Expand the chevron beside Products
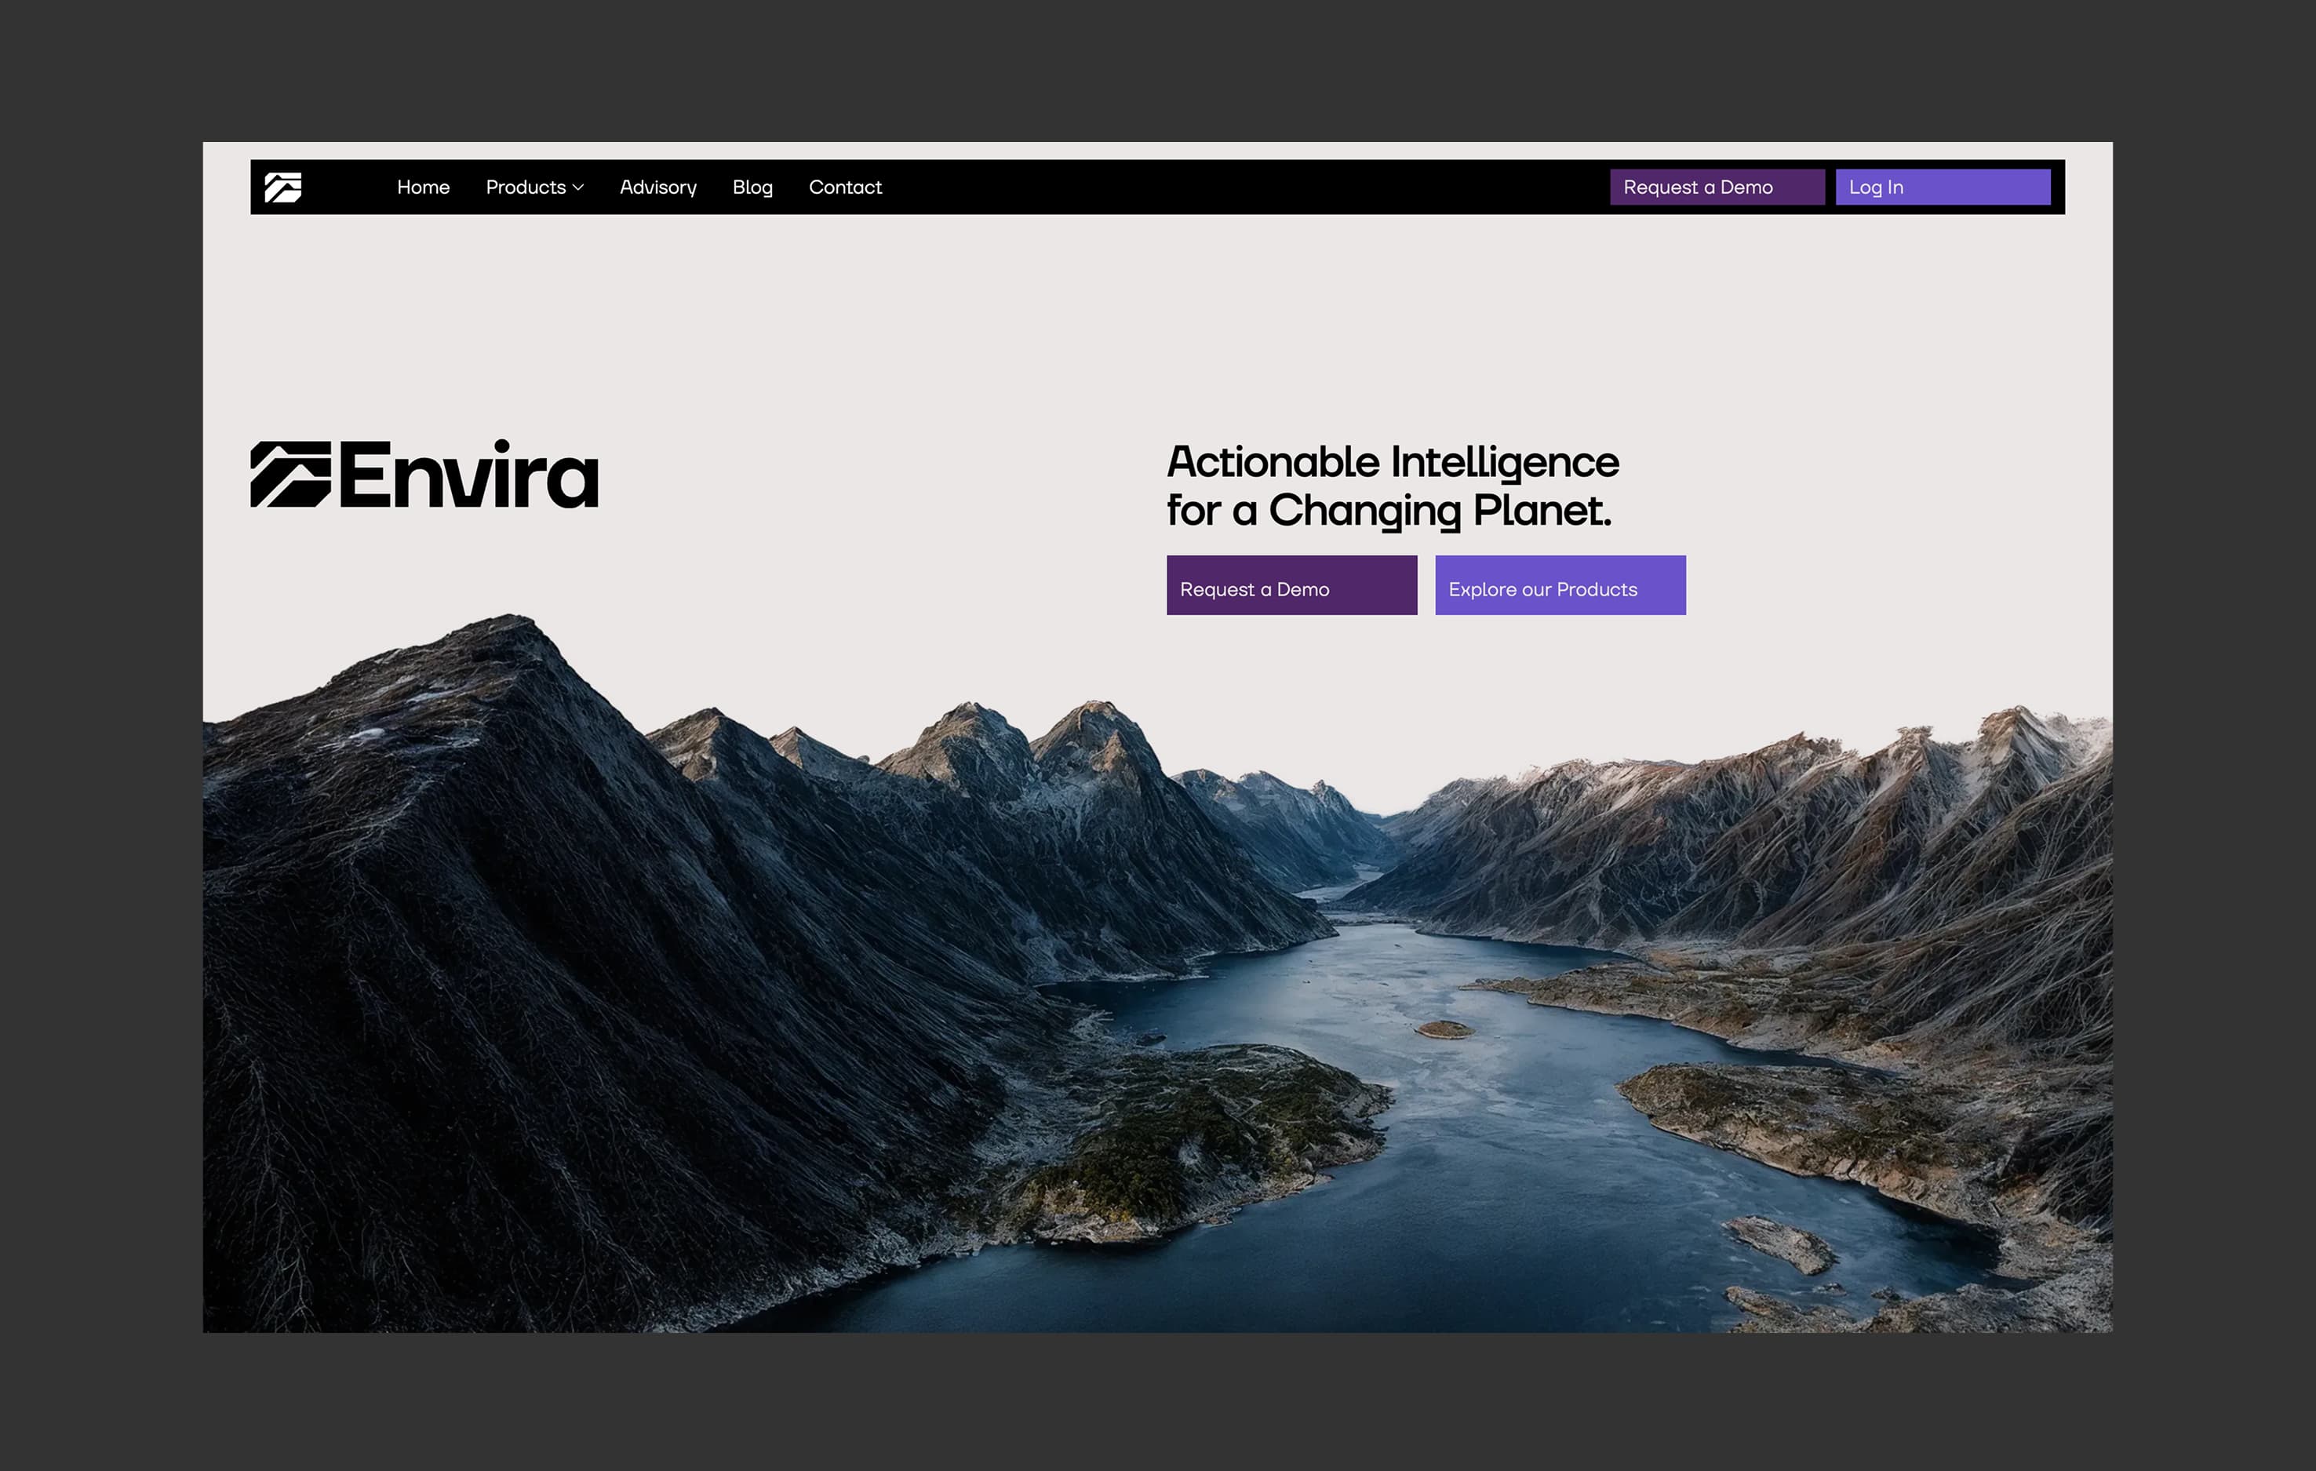Image resolution: width=2316 pixels, height=1471 pixels. [x=578, y=188]
